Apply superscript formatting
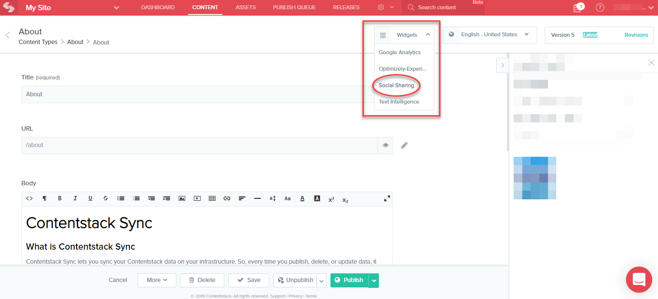The height and width of the screenshot is (299, 658). tap(331, 199)
